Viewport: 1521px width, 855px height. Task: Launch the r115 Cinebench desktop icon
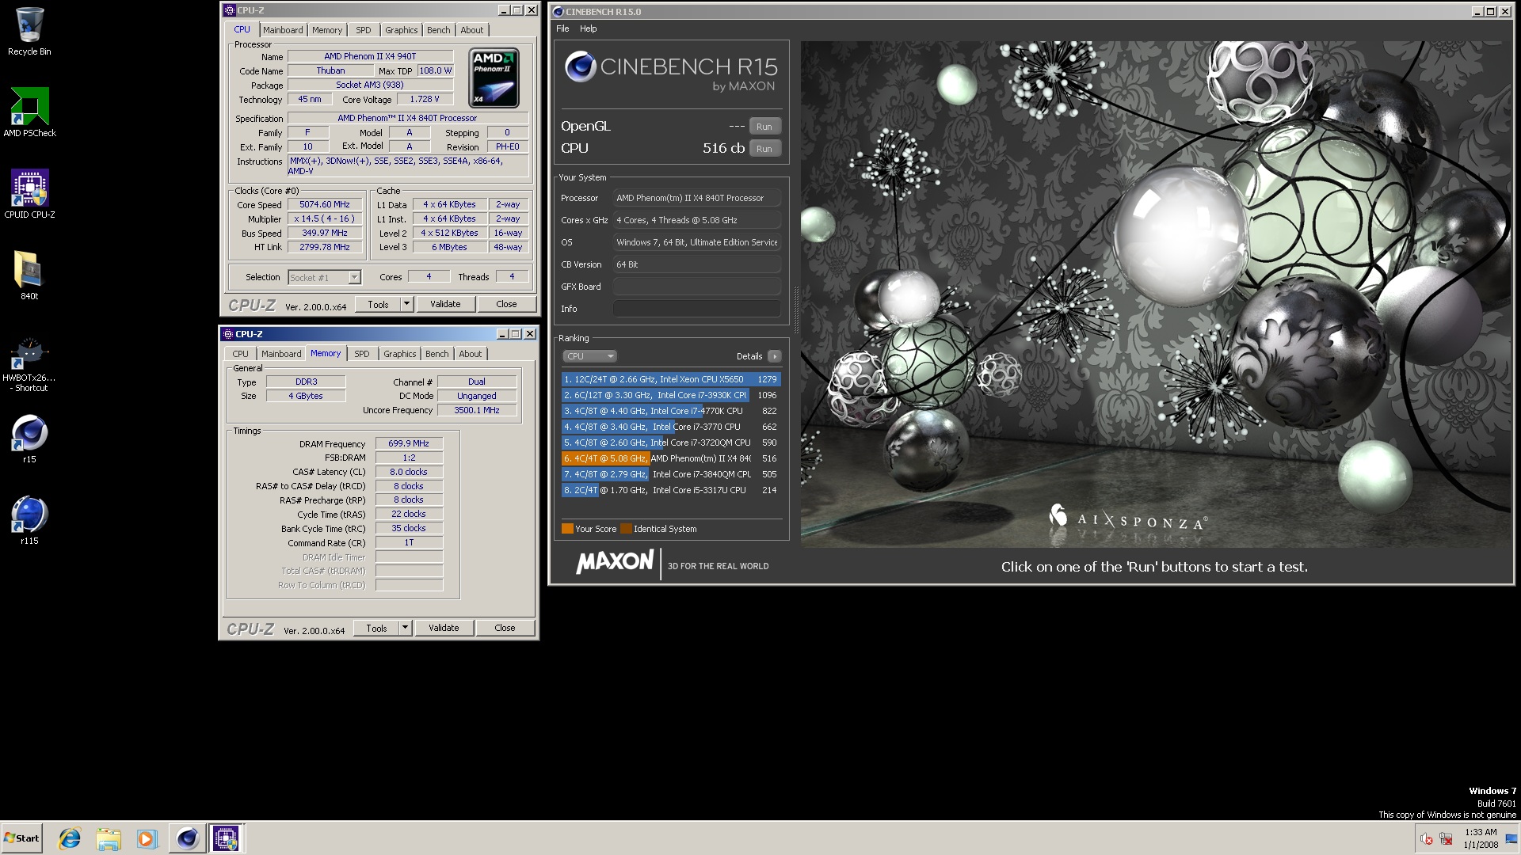tap(29, 520)
